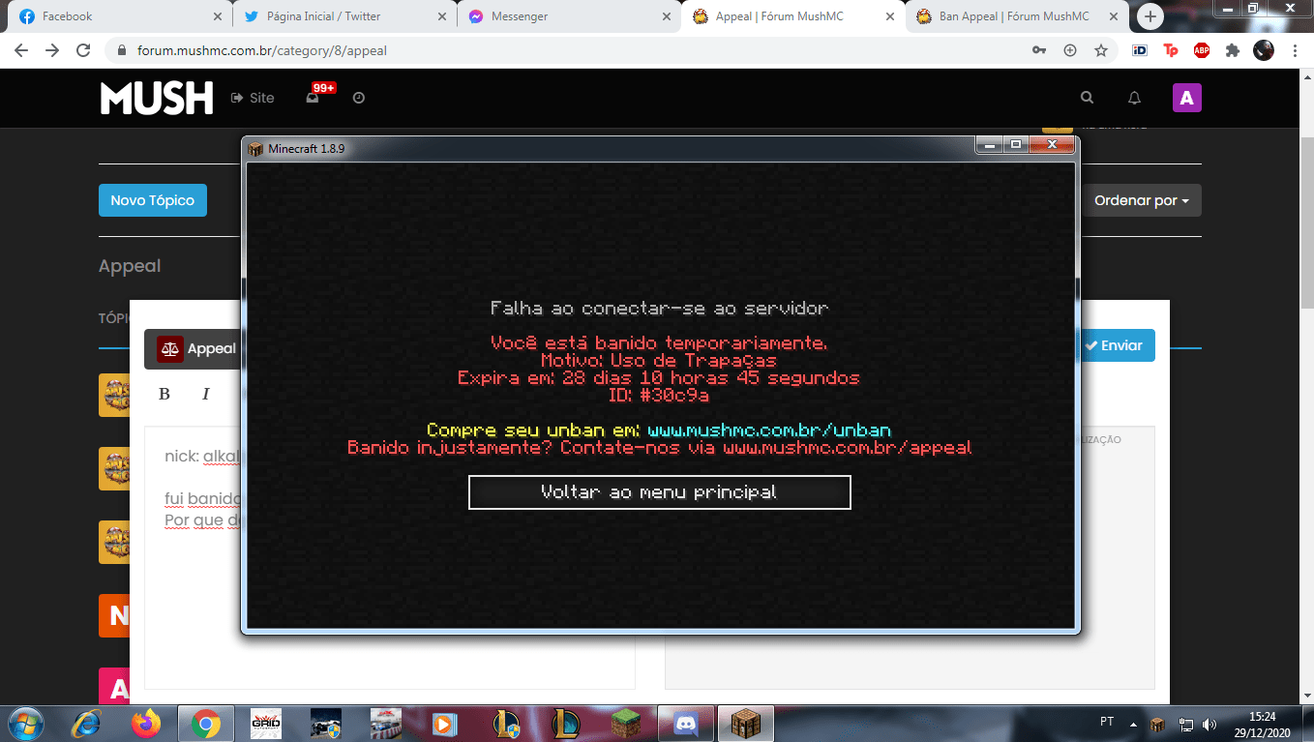Screen dimensions: 1314x742
Task: Click the PT language indicator
Action: tap(1107, 722)
